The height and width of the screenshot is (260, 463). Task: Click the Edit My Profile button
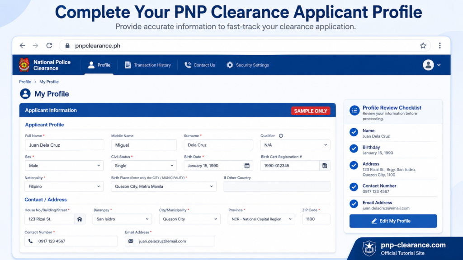[x=393, y=221]
